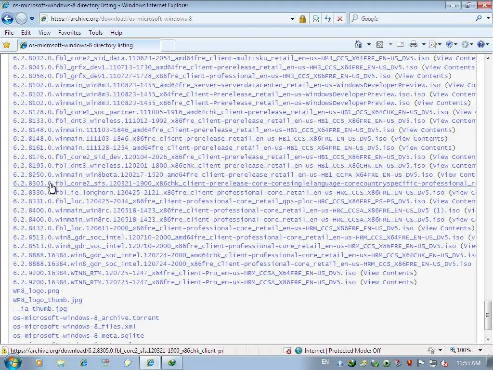Open the 6.2.9200.16384 WIN8_RTM x64fre ISO link
The width and height of the screenshot is (493, 370).
pos(184,273)
